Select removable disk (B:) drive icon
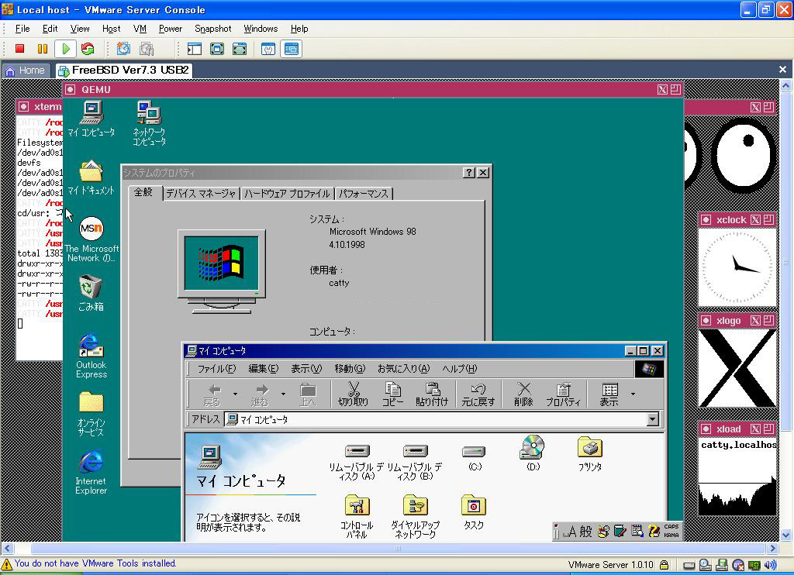Screen dimensions: 794x575 click(x=415, y=462)
